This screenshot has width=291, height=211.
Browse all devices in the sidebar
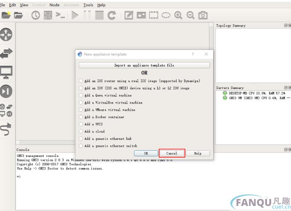click(x=6, y=110)
